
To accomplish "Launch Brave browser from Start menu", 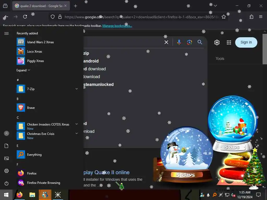I will pyautogui.click(x=47, y=108).
